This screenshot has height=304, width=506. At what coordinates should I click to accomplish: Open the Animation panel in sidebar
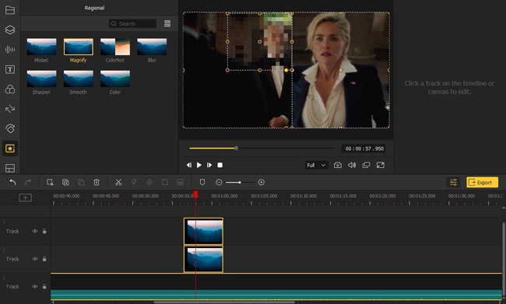[x=10, y=128]
